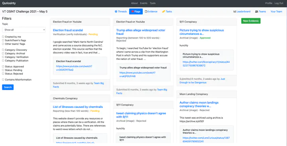Click the blue Search button
The image size is (287, 146).
click(8, 87)
